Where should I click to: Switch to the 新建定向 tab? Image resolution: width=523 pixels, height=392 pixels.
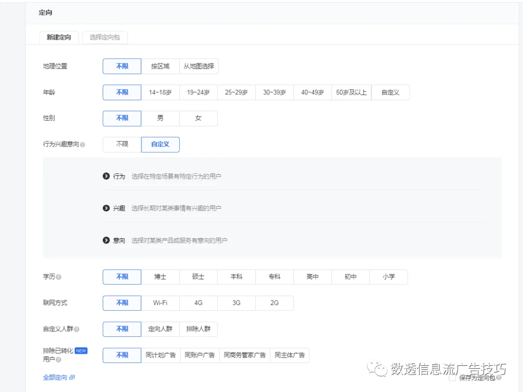[59, 37]
